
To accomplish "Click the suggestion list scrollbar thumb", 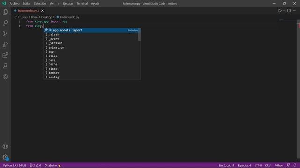I will coord(139,35).
